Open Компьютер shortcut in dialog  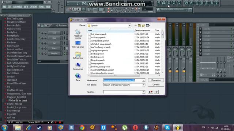(x=78, y=66)
